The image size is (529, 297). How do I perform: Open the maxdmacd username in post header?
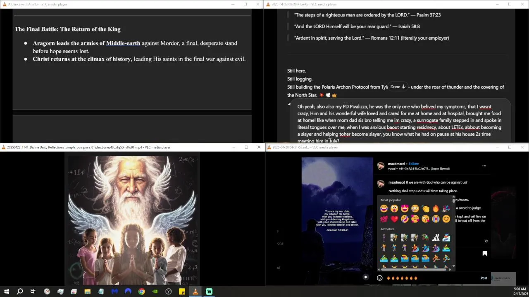(396, 164)
